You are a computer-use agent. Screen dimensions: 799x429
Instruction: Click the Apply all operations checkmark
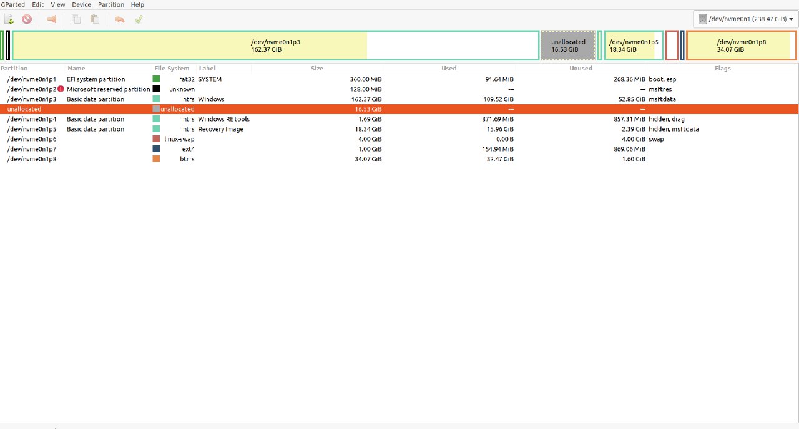(139, 19)
